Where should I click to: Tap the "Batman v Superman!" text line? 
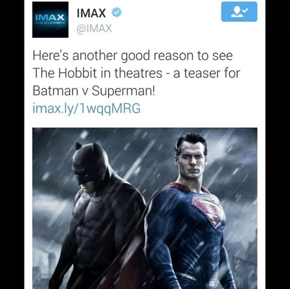[93, 91]
